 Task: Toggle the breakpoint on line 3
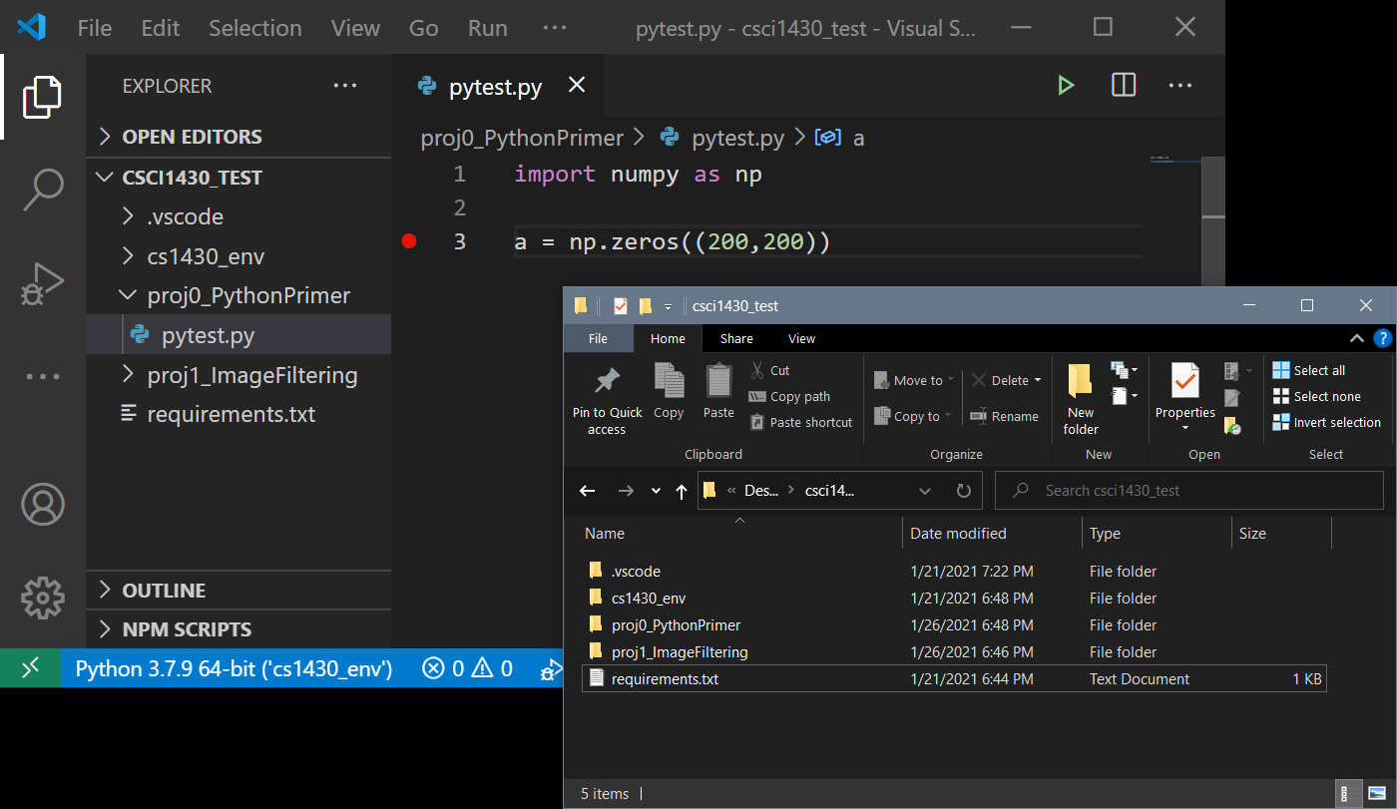(x=409, y=240)
